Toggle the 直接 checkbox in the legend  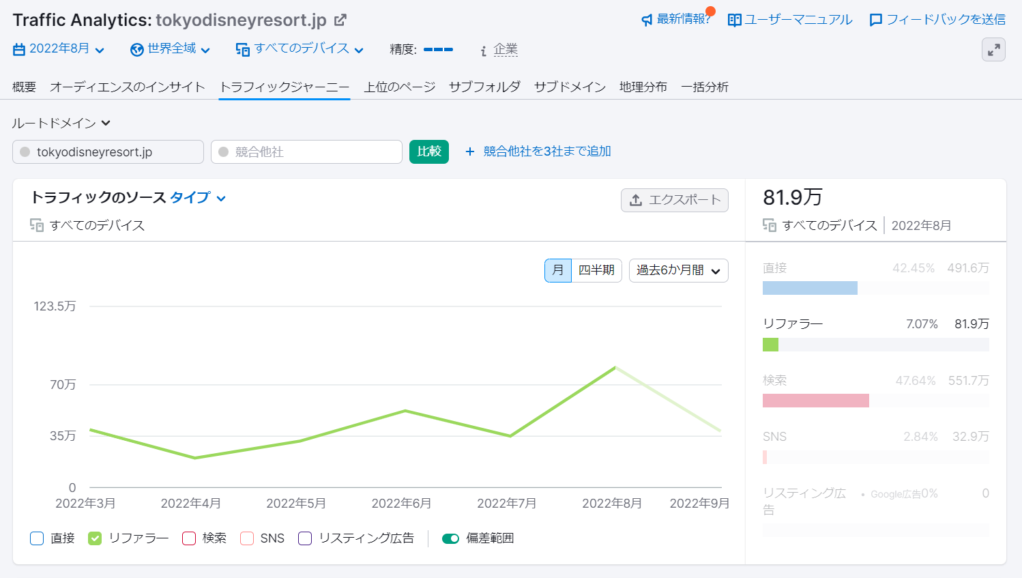coord(37,538)
